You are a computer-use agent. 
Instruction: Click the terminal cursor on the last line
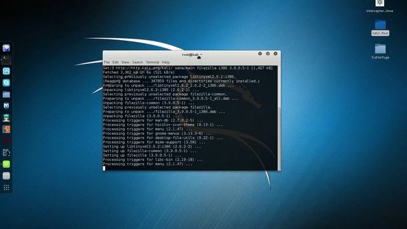104,168
